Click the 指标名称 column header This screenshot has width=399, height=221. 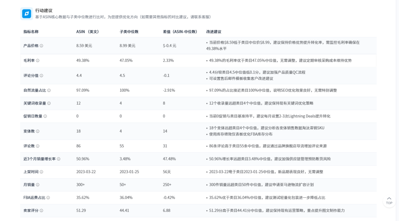tap(31, 32)
